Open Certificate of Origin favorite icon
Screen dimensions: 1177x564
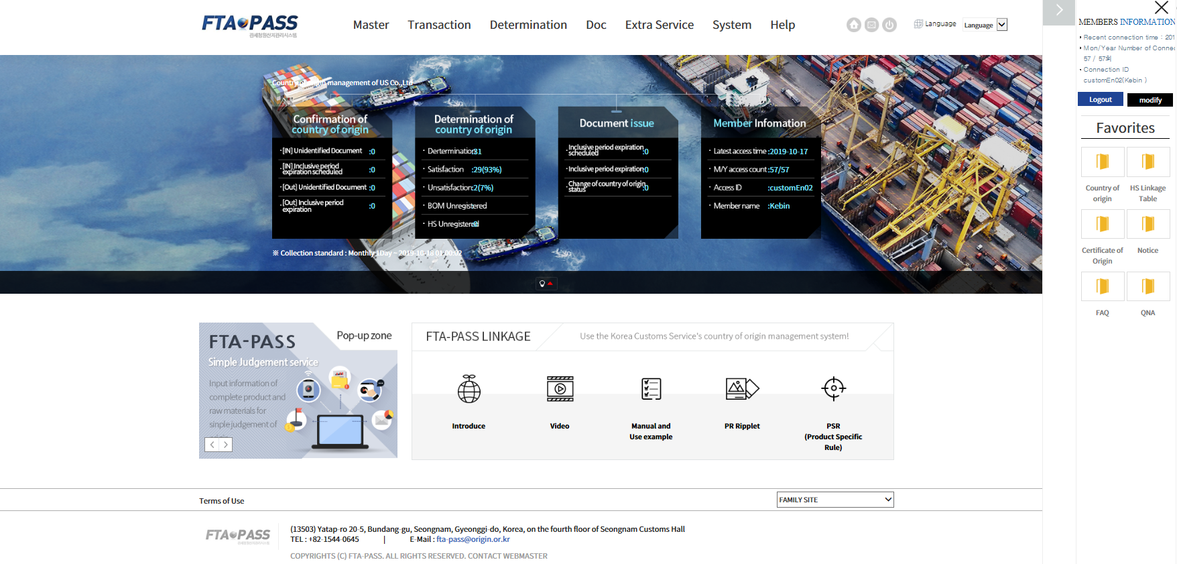point(1103,224)
